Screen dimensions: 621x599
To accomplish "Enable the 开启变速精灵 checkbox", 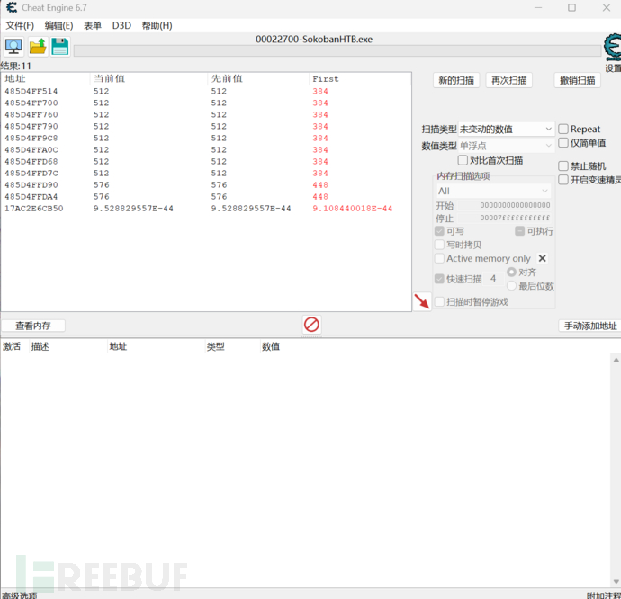I will point(563,180).
